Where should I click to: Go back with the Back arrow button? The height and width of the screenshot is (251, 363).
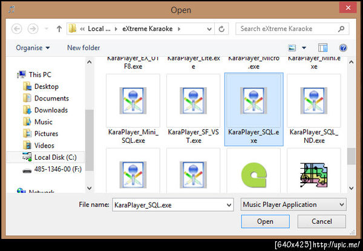point(17,29)
